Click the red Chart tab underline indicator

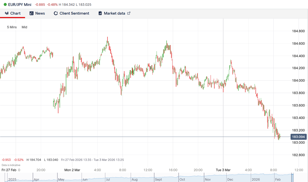[13, 18]
